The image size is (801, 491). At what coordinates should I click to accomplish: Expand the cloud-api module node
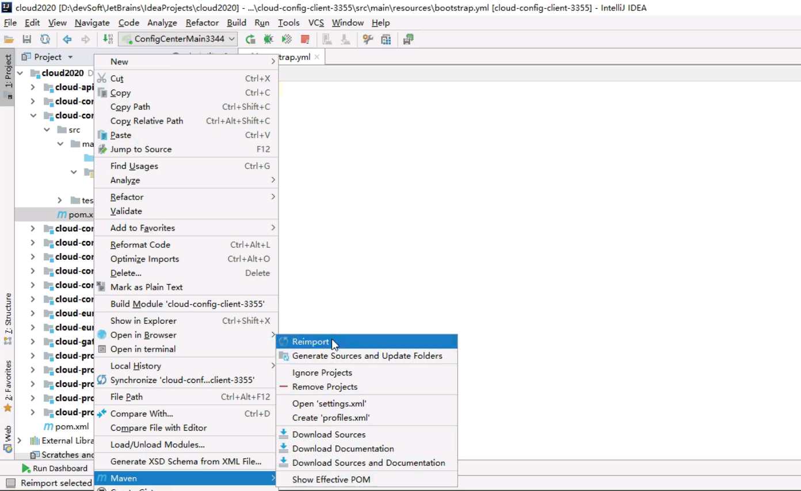[33, 87]
